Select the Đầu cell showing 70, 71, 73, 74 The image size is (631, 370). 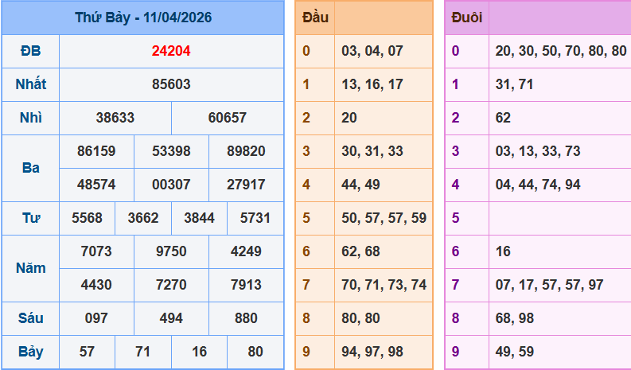click(384, 285)
